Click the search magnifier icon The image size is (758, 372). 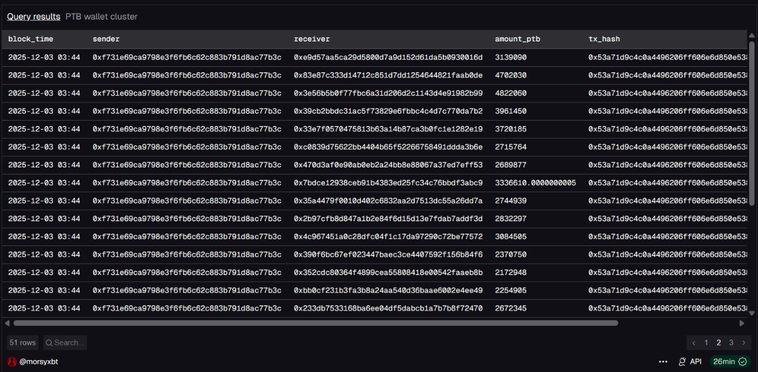pos(49,342)
